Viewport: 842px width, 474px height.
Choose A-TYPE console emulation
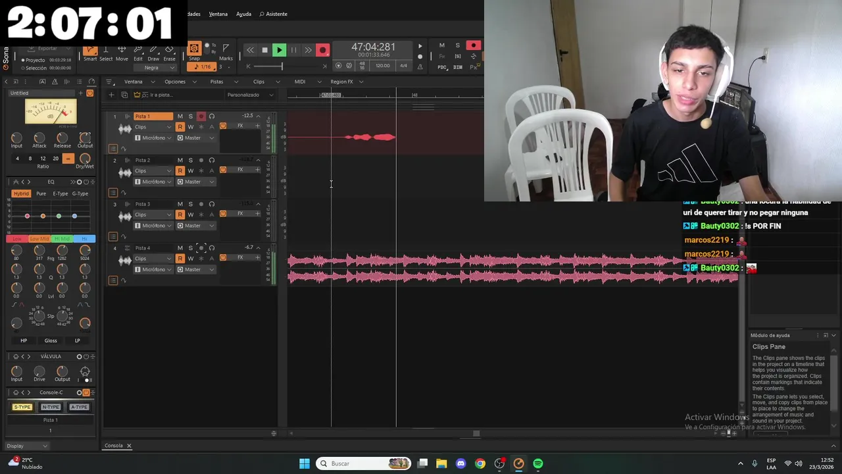79,407
